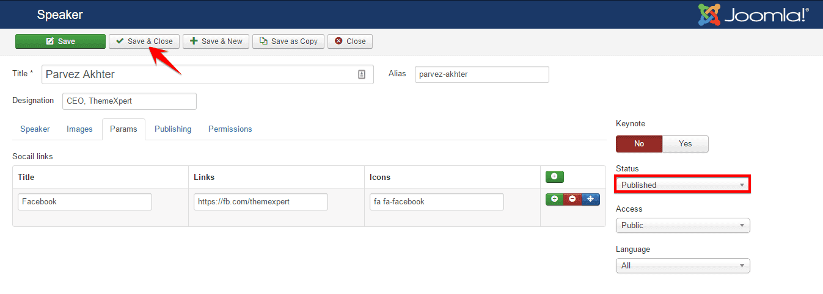The height and width of the screenshot is (294, 823).
Task: Click the blue move handle on Facebook row
Action: pyautogui.click(x=590, y=199)
